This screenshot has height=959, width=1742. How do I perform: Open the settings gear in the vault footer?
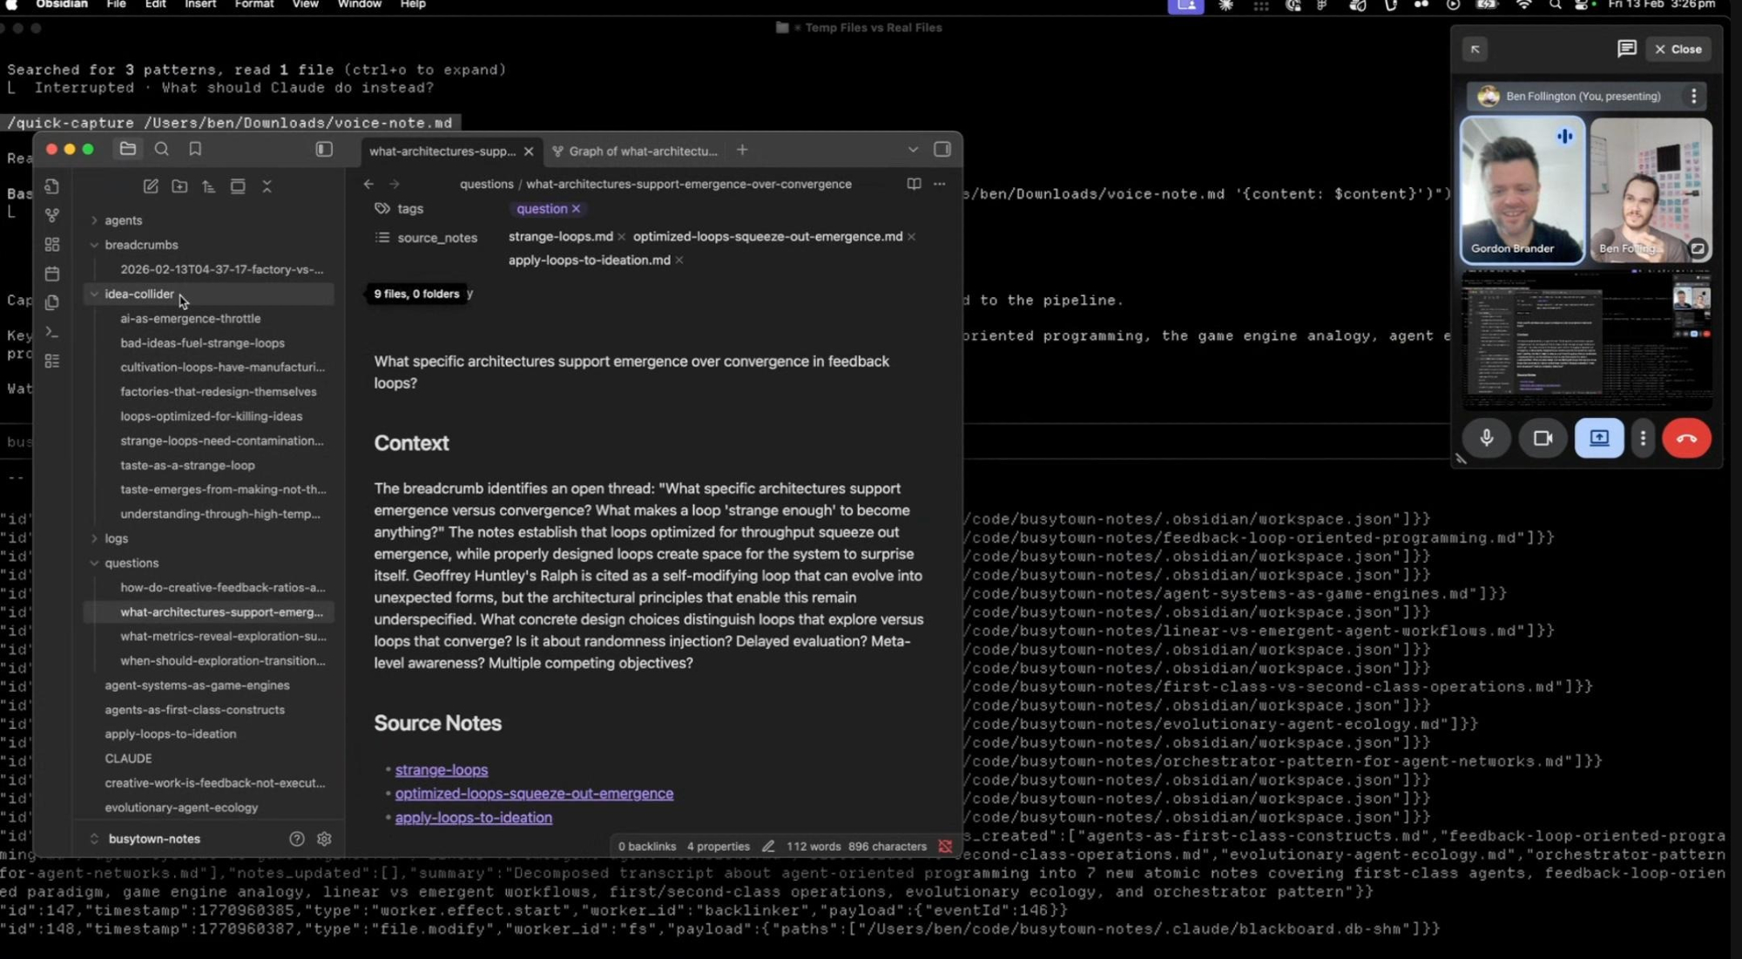pyautogui.click(x=324, y=839)
